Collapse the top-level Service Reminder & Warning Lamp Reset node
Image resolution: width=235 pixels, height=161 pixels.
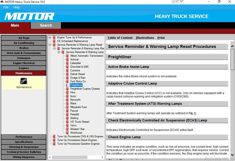pyautogui.click(x=50, y=45)
